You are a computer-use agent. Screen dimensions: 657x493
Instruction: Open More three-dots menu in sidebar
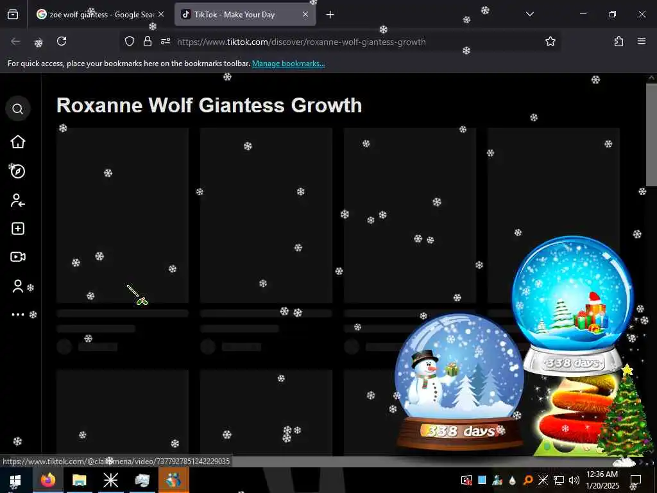point(17,315)
